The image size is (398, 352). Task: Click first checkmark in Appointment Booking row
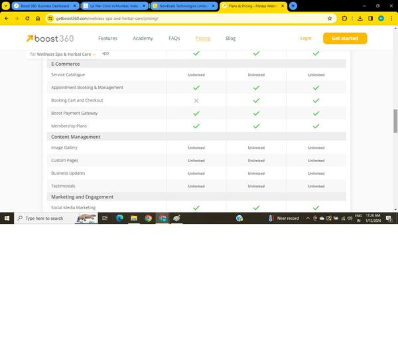point(196,88)
